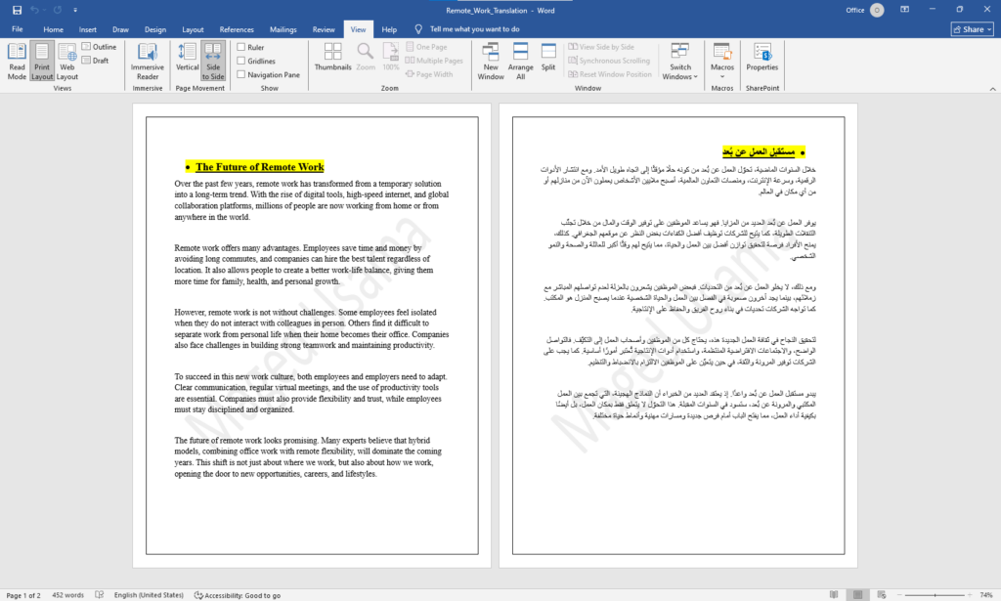
Task: Click Synchronous Scrolling option
Action: pos(609,61)
